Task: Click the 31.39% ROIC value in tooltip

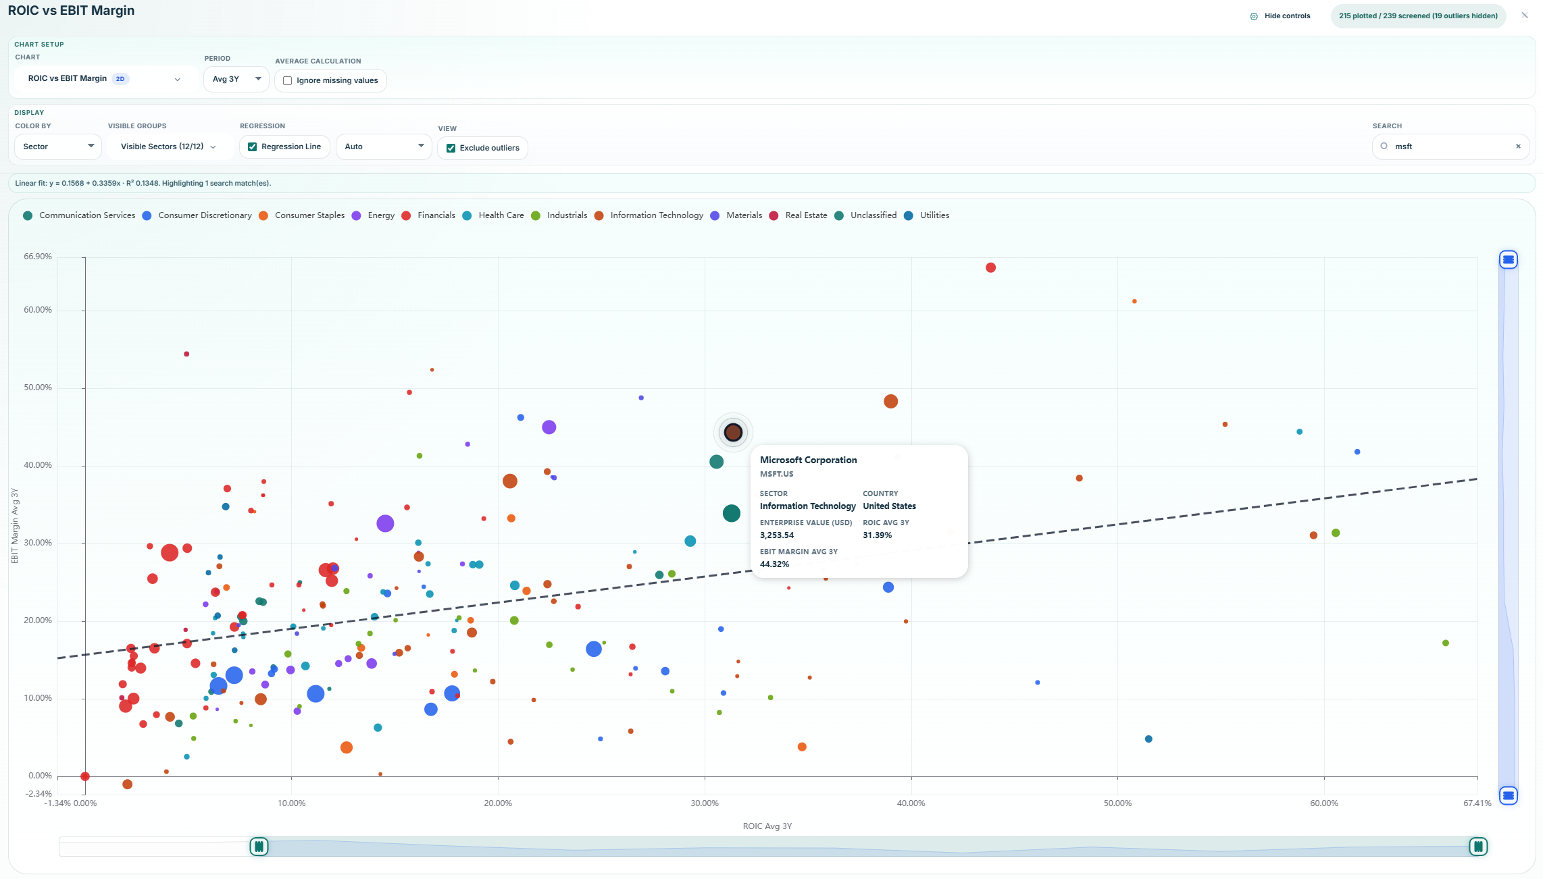Action: 877,535
